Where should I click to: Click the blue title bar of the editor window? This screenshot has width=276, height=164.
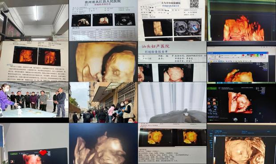[x=238, y=53]
